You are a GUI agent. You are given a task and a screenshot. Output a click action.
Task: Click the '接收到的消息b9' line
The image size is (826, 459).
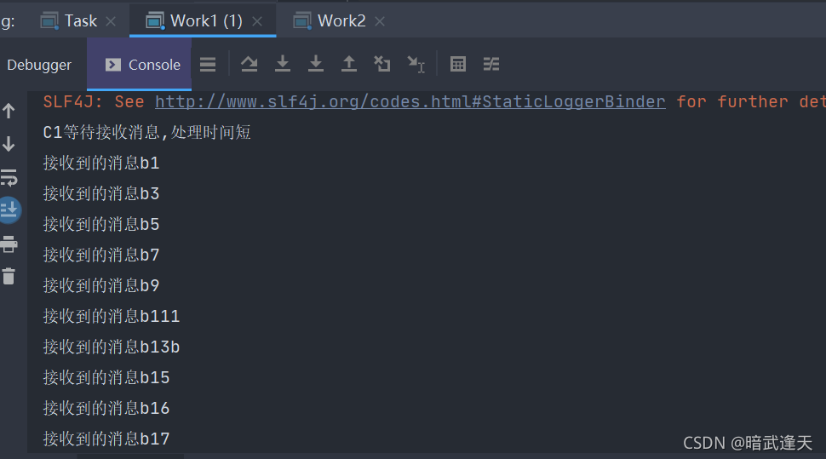coord(101,285)
